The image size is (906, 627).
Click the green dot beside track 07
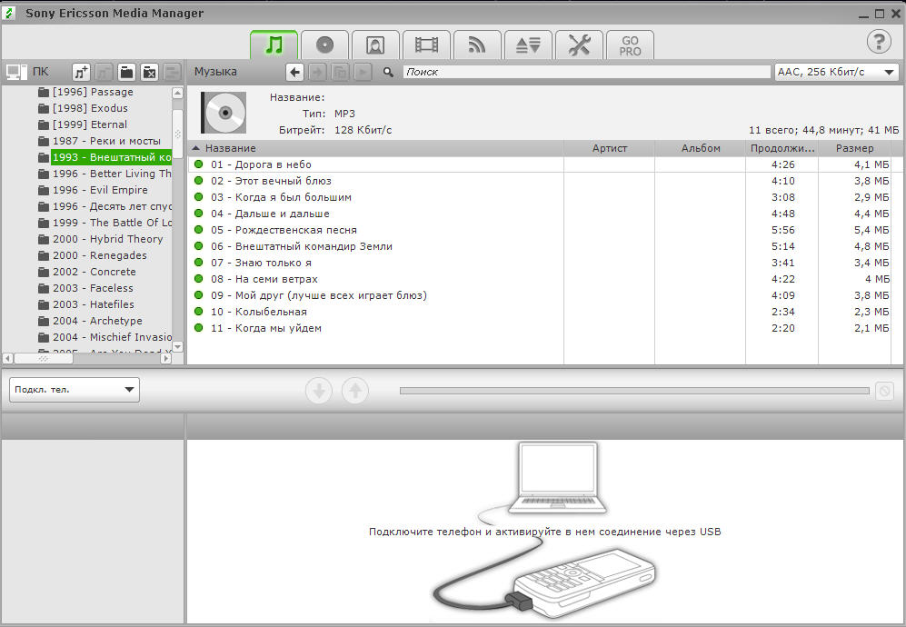[x=199, y=263]
